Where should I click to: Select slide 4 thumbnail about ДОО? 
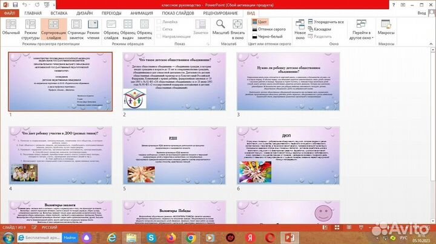click(x=61, y=156)
